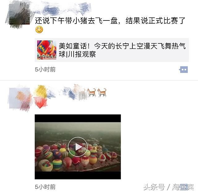Click the 淘宜宾 watermark text

183,187
